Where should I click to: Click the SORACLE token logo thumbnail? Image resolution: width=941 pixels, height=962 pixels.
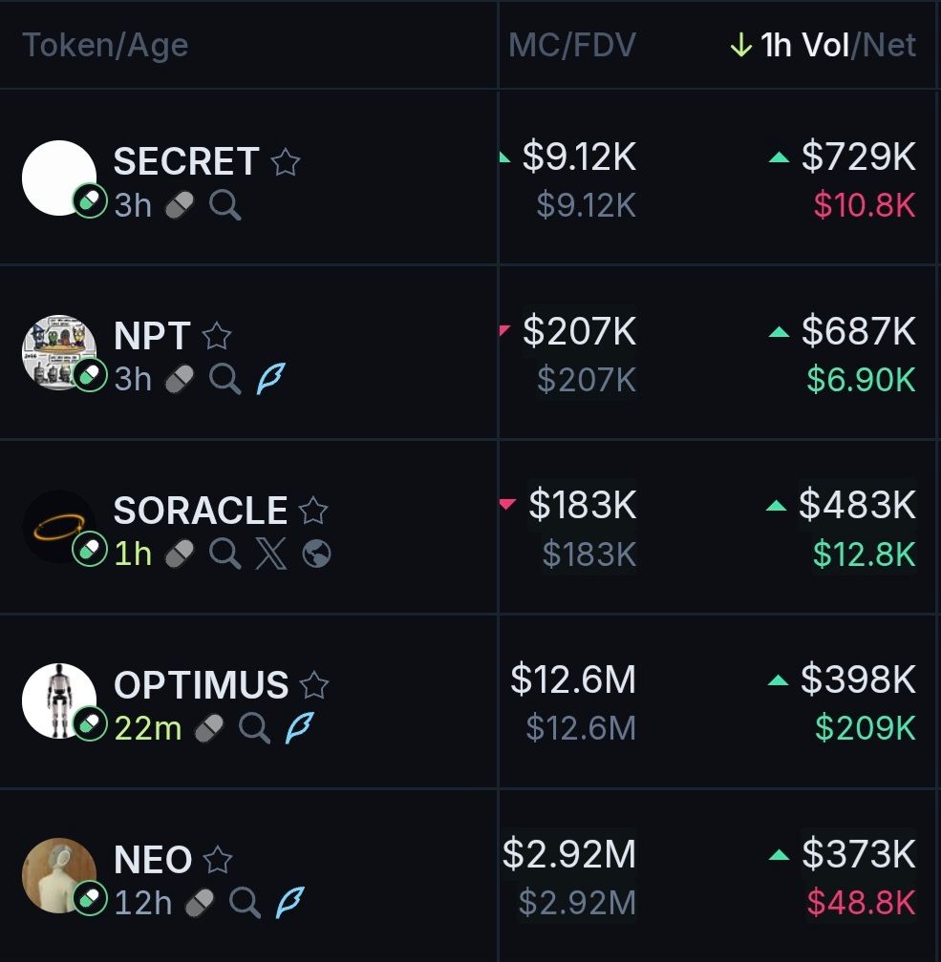point(58,526)
